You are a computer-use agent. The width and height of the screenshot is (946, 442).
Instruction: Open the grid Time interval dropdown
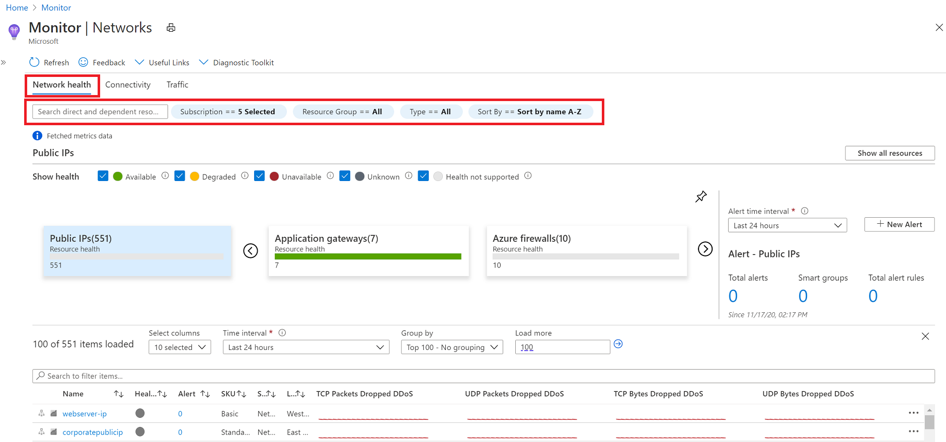pyautogui.click(x=306, y=347)
